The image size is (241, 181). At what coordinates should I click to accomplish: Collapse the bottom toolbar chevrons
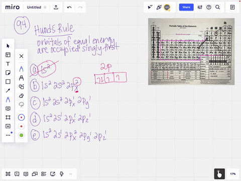click(71, 174)
